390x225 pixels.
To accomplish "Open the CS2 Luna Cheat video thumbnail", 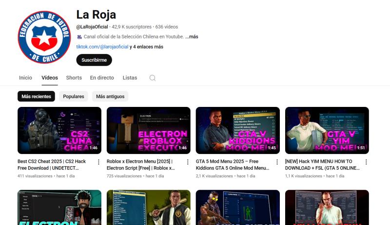I will (59, 131).
